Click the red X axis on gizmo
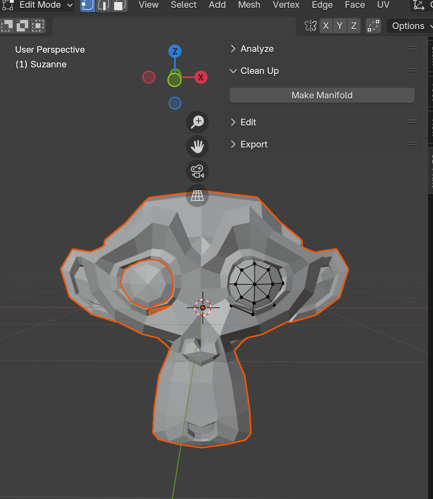433x499 pixels. point(201,77)
